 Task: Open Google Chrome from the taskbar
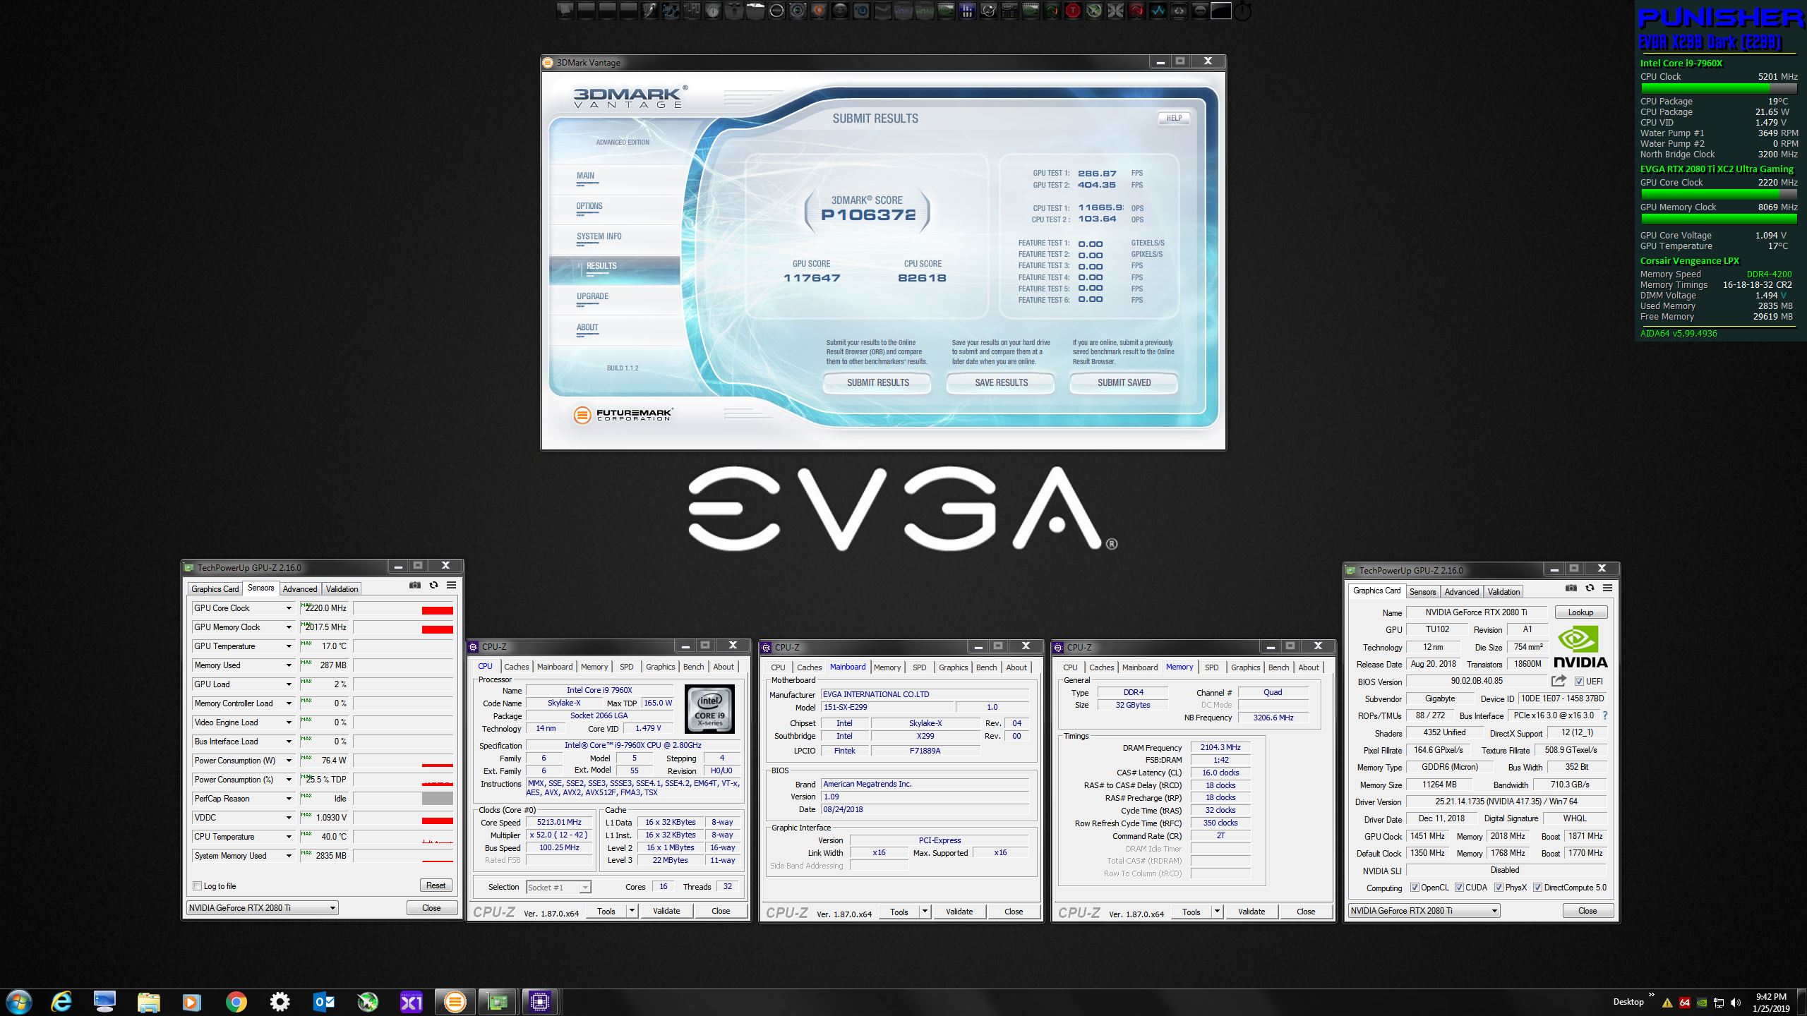pos(236,1002)
